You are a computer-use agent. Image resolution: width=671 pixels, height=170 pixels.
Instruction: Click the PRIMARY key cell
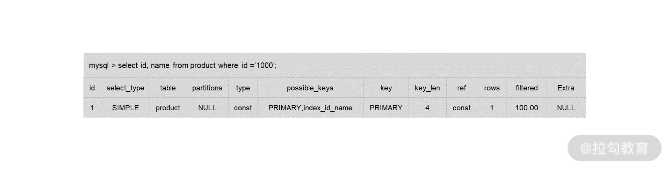click(x=386, y=108)
